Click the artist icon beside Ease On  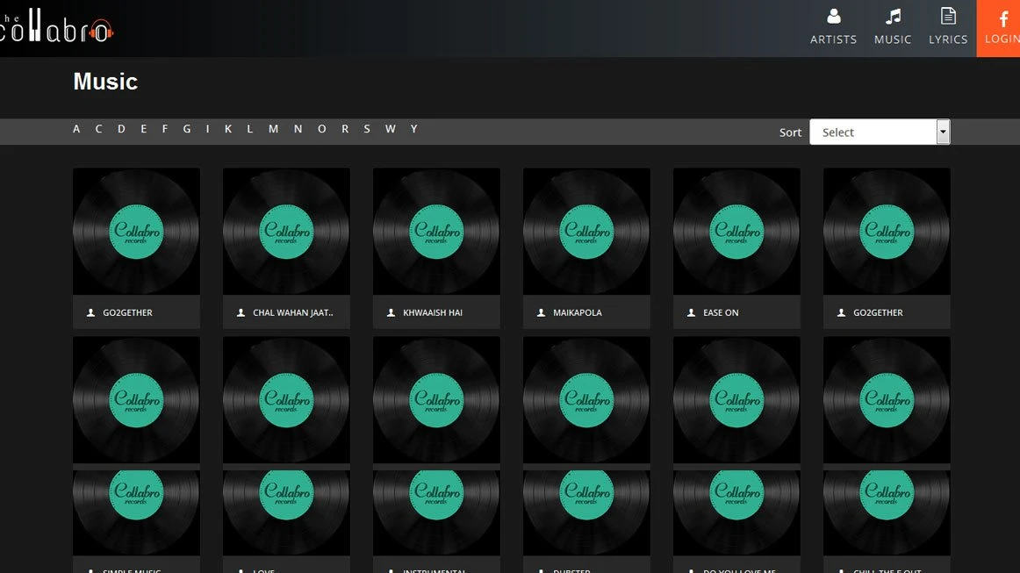692,312
